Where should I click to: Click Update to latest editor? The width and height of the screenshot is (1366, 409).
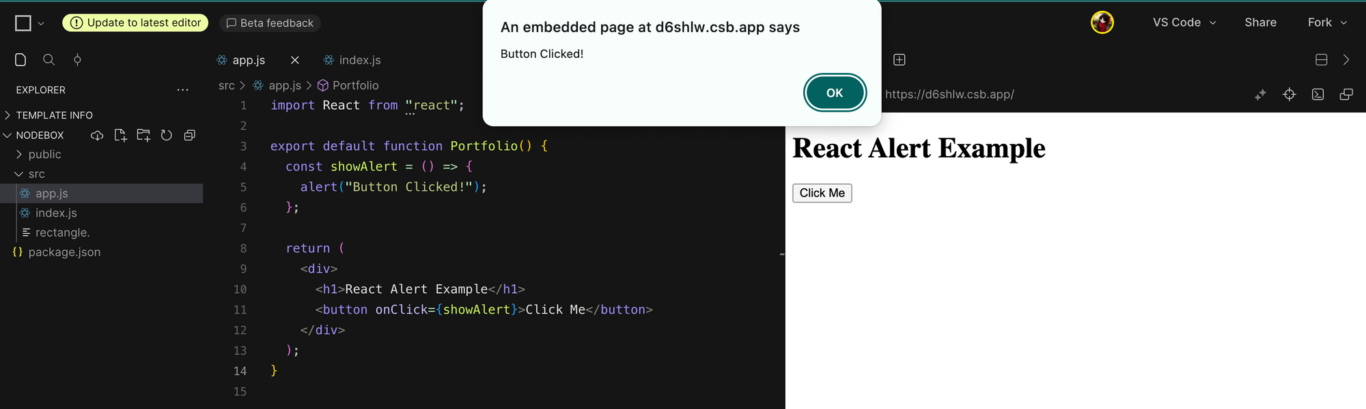pyautogui.click(x=136, y=22)
